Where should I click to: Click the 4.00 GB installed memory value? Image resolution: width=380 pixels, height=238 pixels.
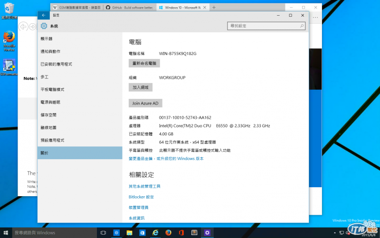click(166, 134)
